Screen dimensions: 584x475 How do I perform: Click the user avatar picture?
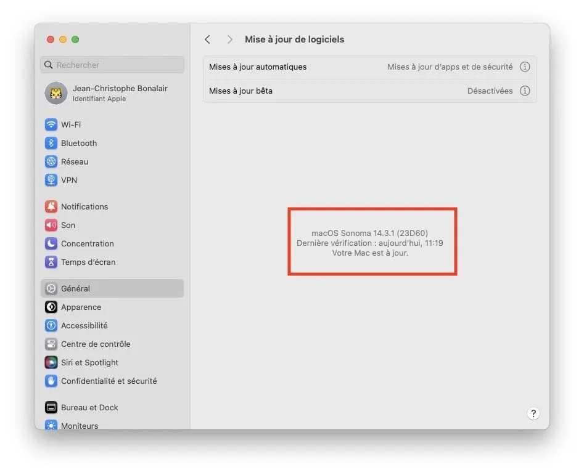(x=56, y=93)
